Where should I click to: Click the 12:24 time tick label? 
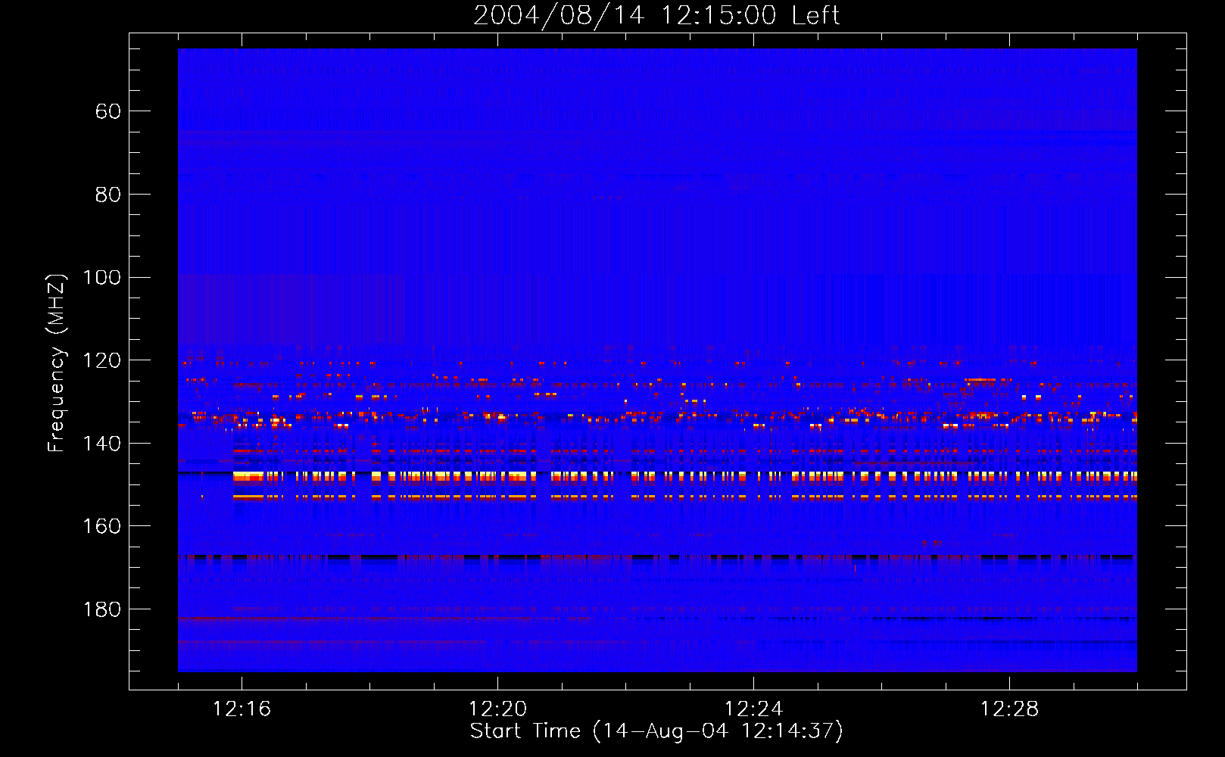[x=753, y=709]
